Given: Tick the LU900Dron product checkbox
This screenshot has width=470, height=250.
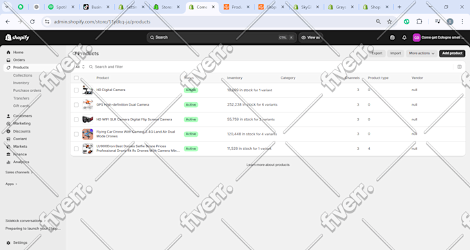Looking at the screenshot, I should [x=76, y=148].
